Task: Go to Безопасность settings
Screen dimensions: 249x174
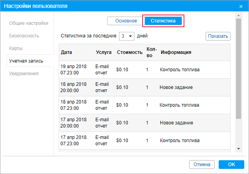Action: (x=24, y=36)
